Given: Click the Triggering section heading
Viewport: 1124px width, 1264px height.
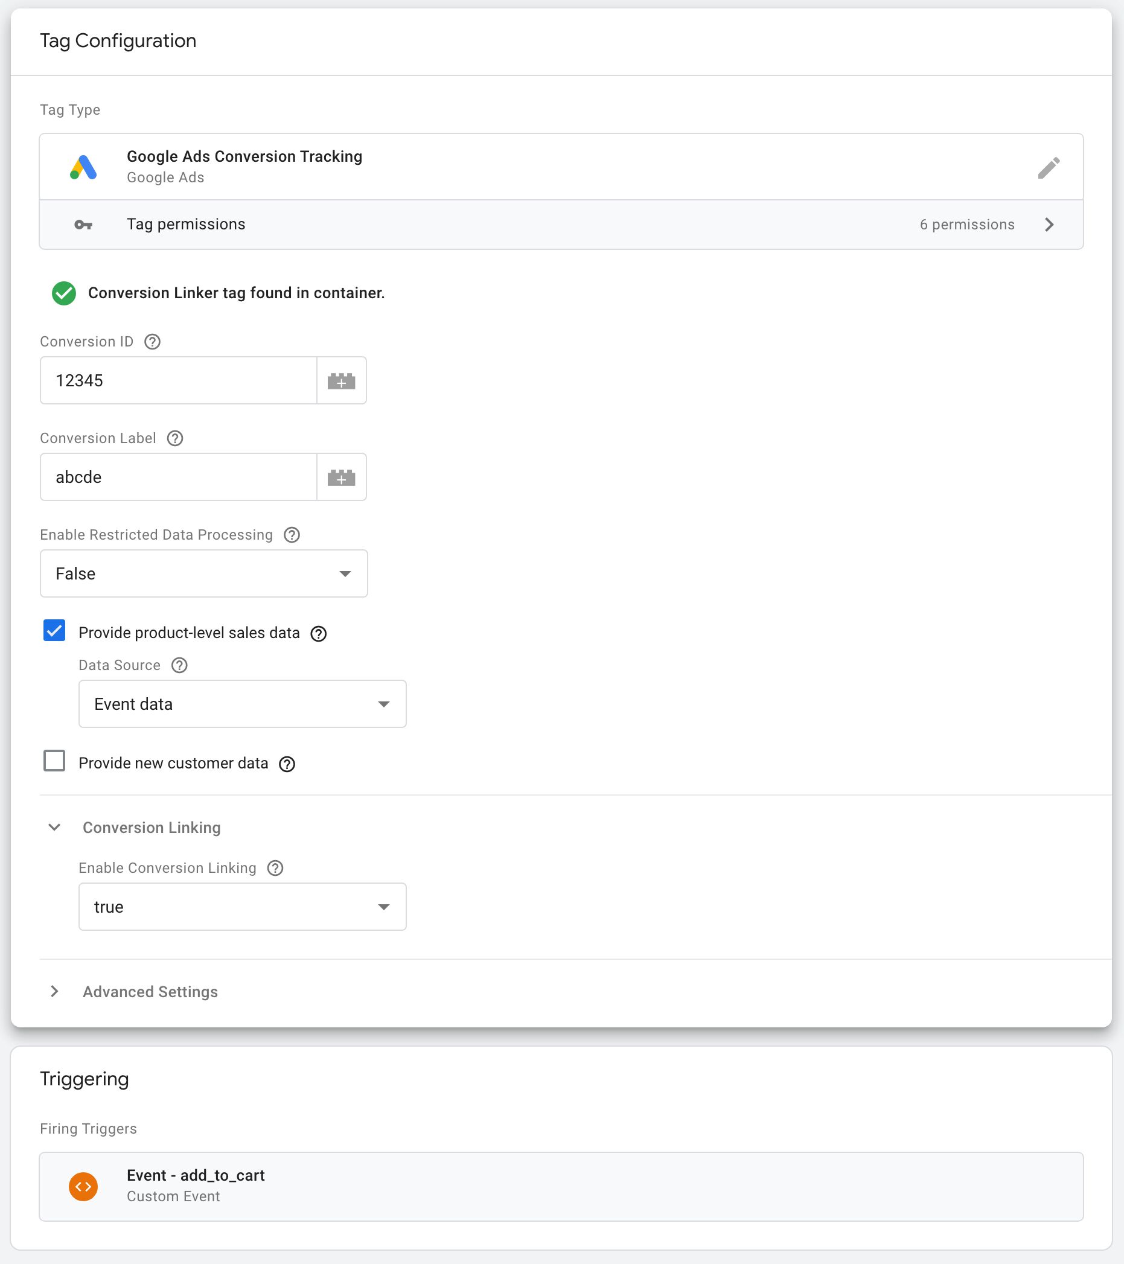Looking at the screenshot, I should tap(84, 1079).
